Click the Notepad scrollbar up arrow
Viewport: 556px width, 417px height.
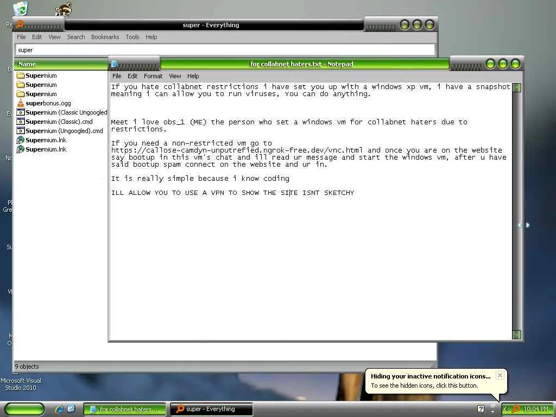[x=517, y=87]
